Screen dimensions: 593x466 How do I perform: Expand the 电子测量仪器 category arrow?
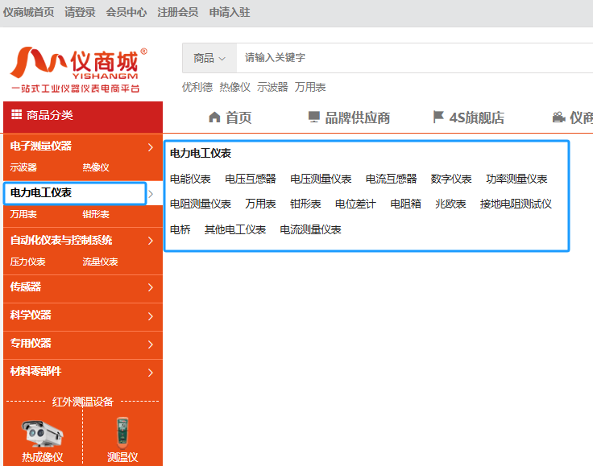pyautogui.click(x=150, y=147)
